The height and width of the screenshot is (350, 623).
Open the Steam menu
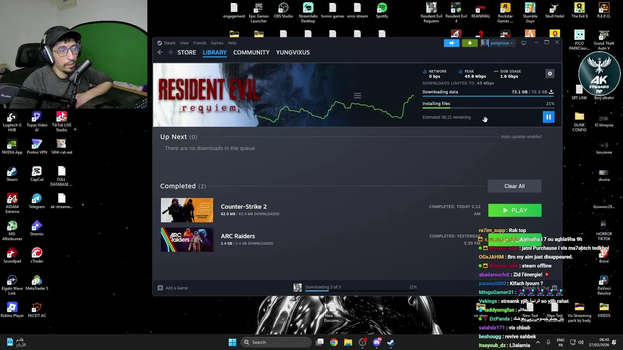(169, 43)
